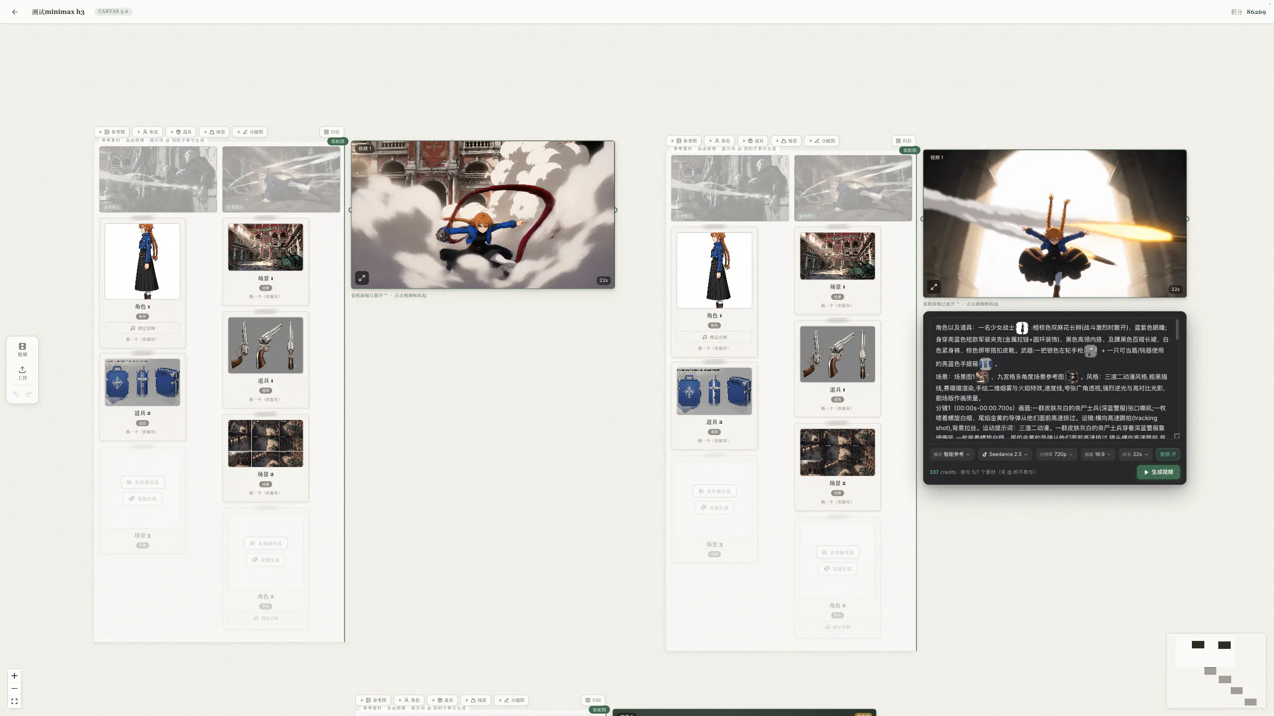The width and height of the screenshot is (1274, 716).
Task: Click the prompt box resize handle
Action: [1177, 437]
